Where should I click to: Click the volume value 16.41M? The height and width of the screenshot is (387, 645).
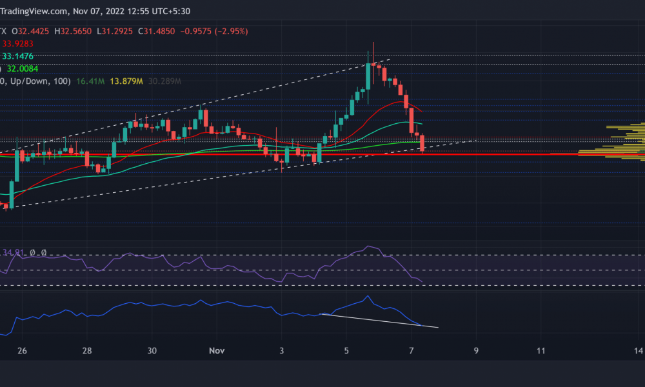(90, 81)
